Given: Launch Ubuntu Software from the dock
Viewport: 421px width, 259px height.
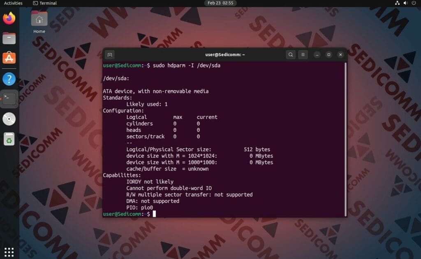Looking at the screenshot, I should point(9,58).
